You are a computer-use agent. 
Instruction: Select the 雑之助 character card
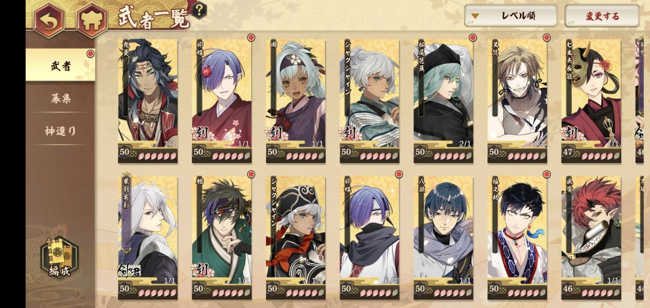click(517, 238)
